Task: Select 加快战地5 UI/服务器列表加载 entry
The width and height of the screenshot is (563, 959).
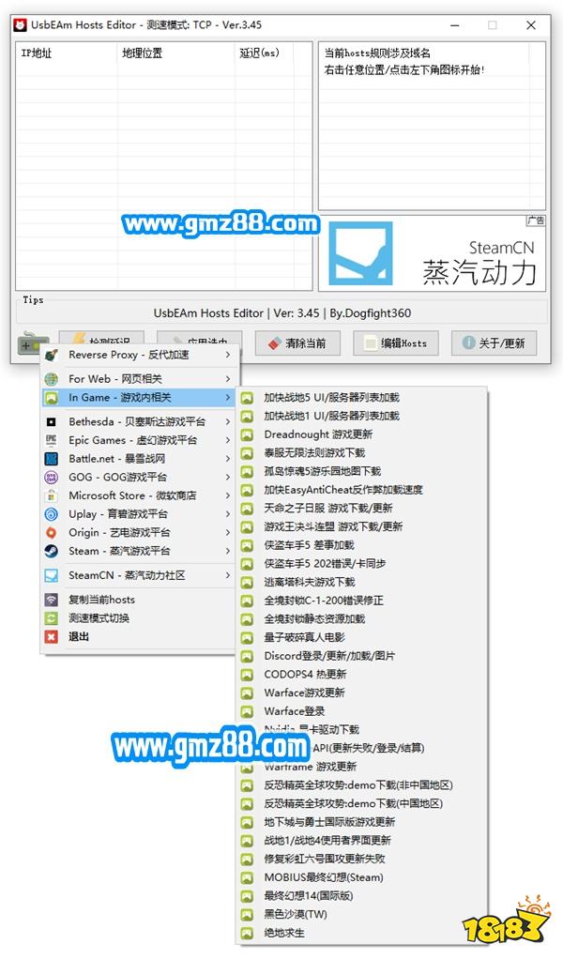Action: point(362,398)
